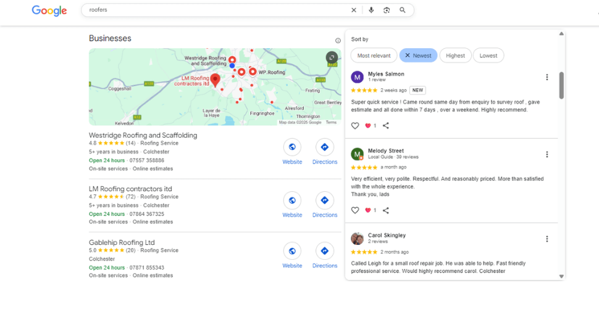
Task: Open Melody Street's profile avatar
Action: (x=357, y=154)
